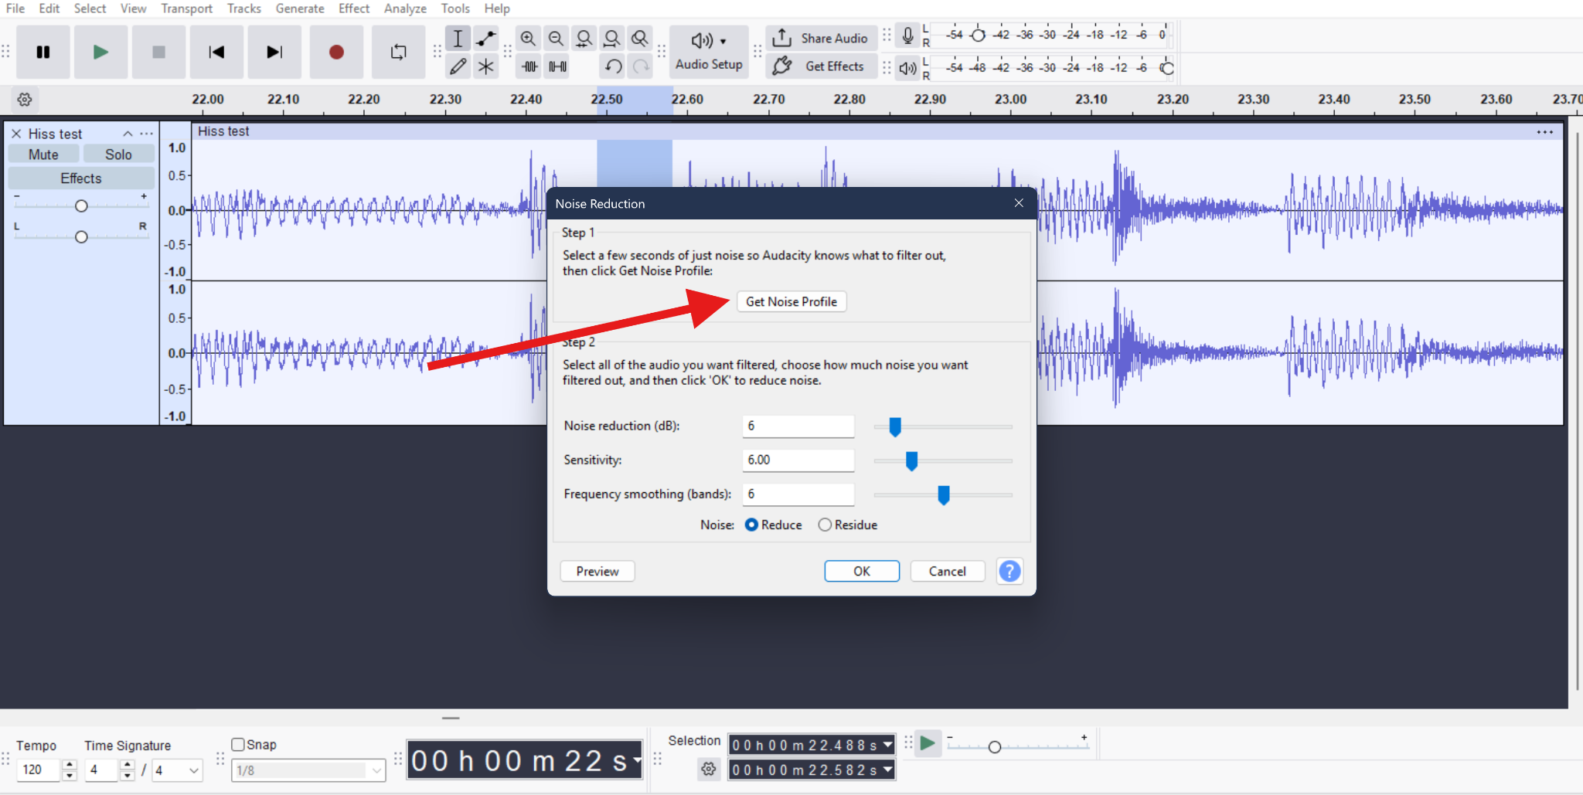Click the Get Effects plug icon

782,66
